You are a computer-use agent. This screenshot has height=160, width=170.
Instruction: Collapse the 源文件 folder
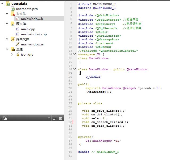point(7,24)
